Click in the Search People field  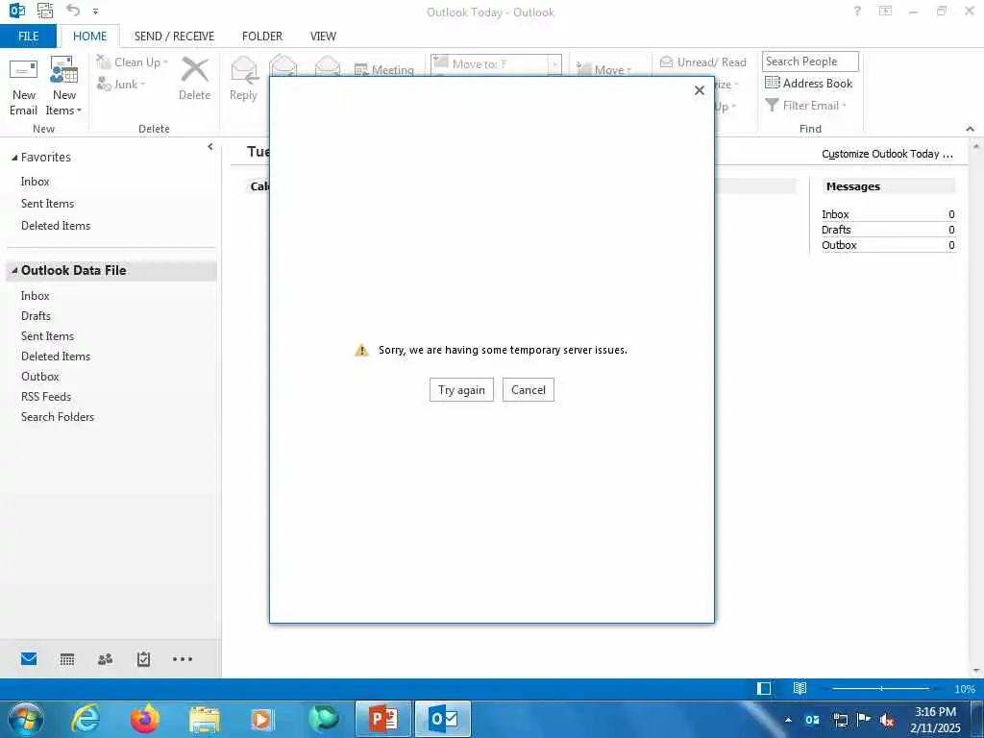(x=810, y=61)
